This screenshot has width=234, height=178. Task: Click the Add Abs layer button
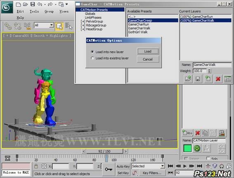187,133
